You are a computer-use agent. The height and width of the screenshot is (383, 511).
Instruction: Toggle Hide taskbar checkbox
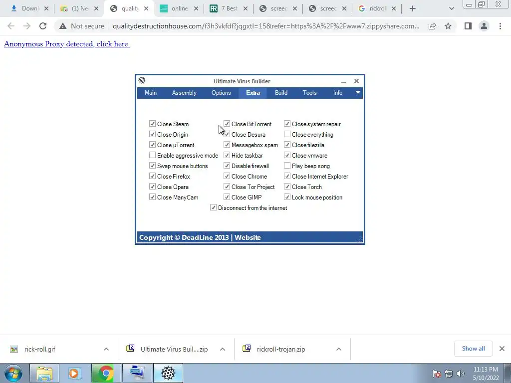point(227,155)
